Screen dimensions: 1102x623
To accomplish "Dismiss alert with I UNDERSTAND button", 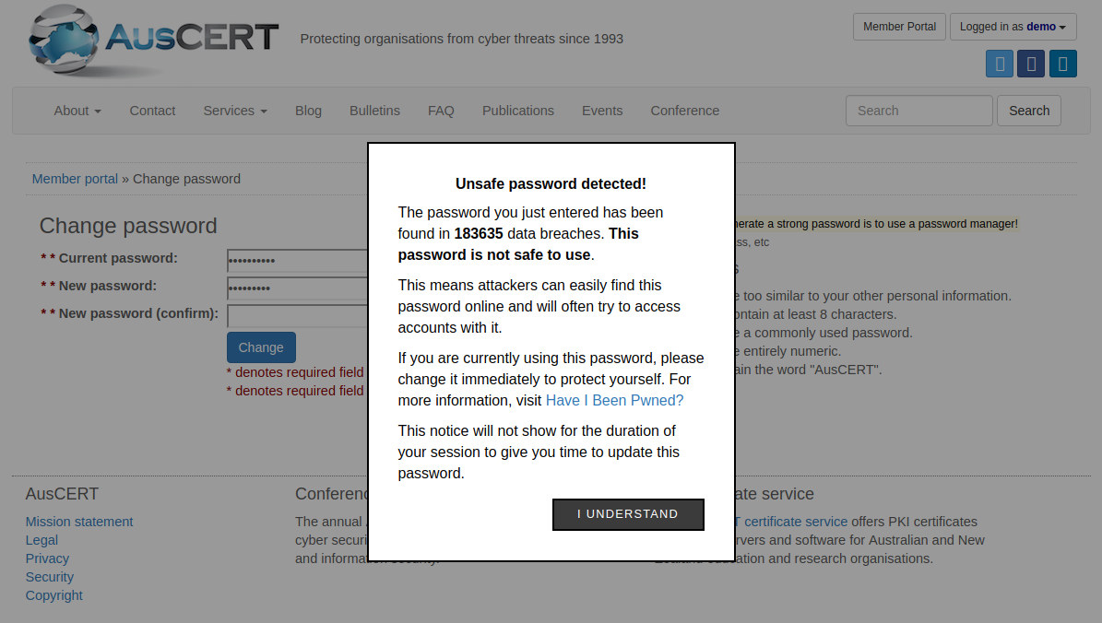I will coord(628,514).
